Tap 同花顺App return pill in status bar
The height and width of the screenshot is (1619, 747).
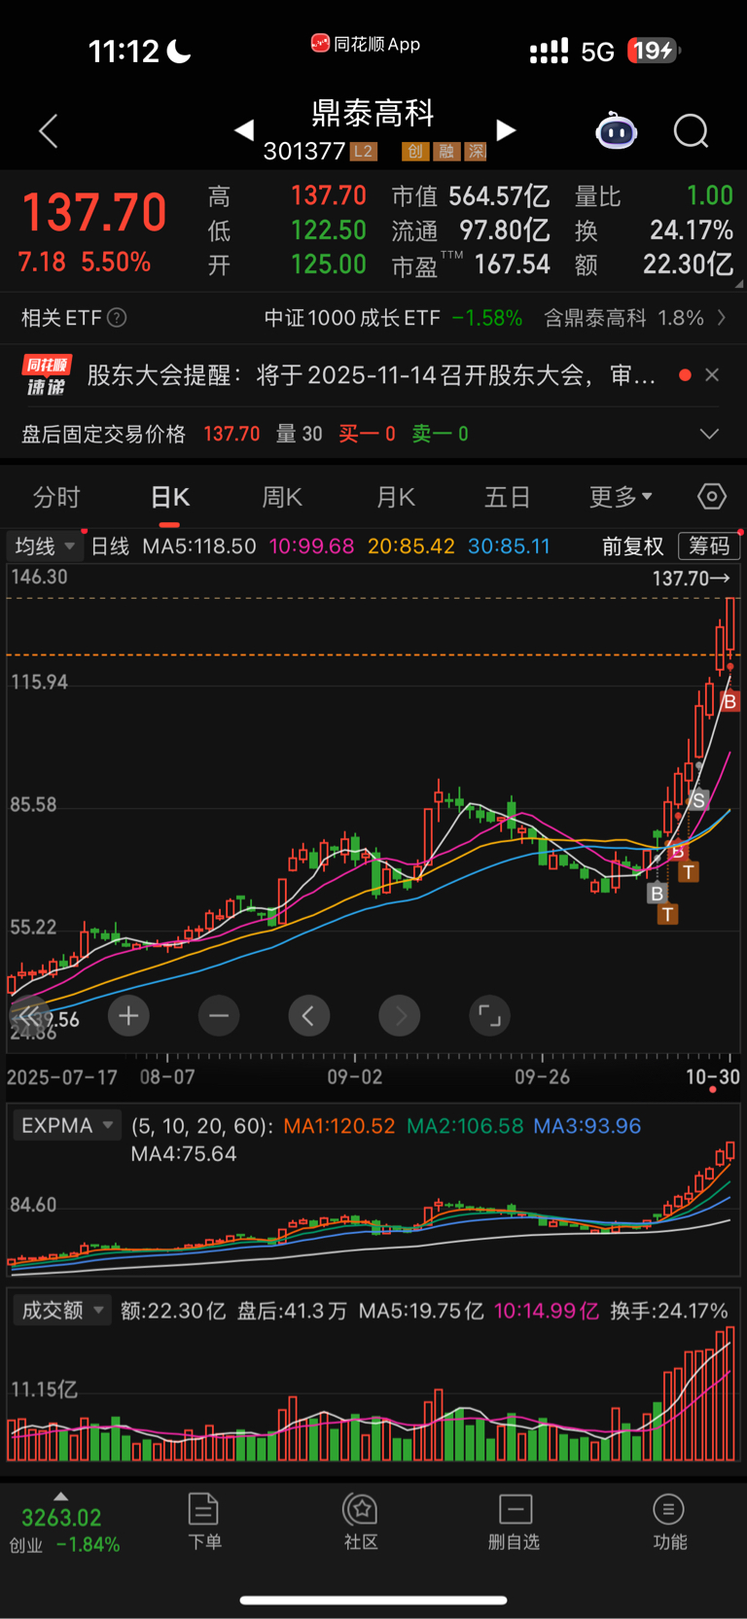(366, 44)
